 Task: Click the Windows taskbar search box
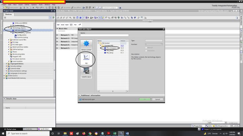[28, 133]
